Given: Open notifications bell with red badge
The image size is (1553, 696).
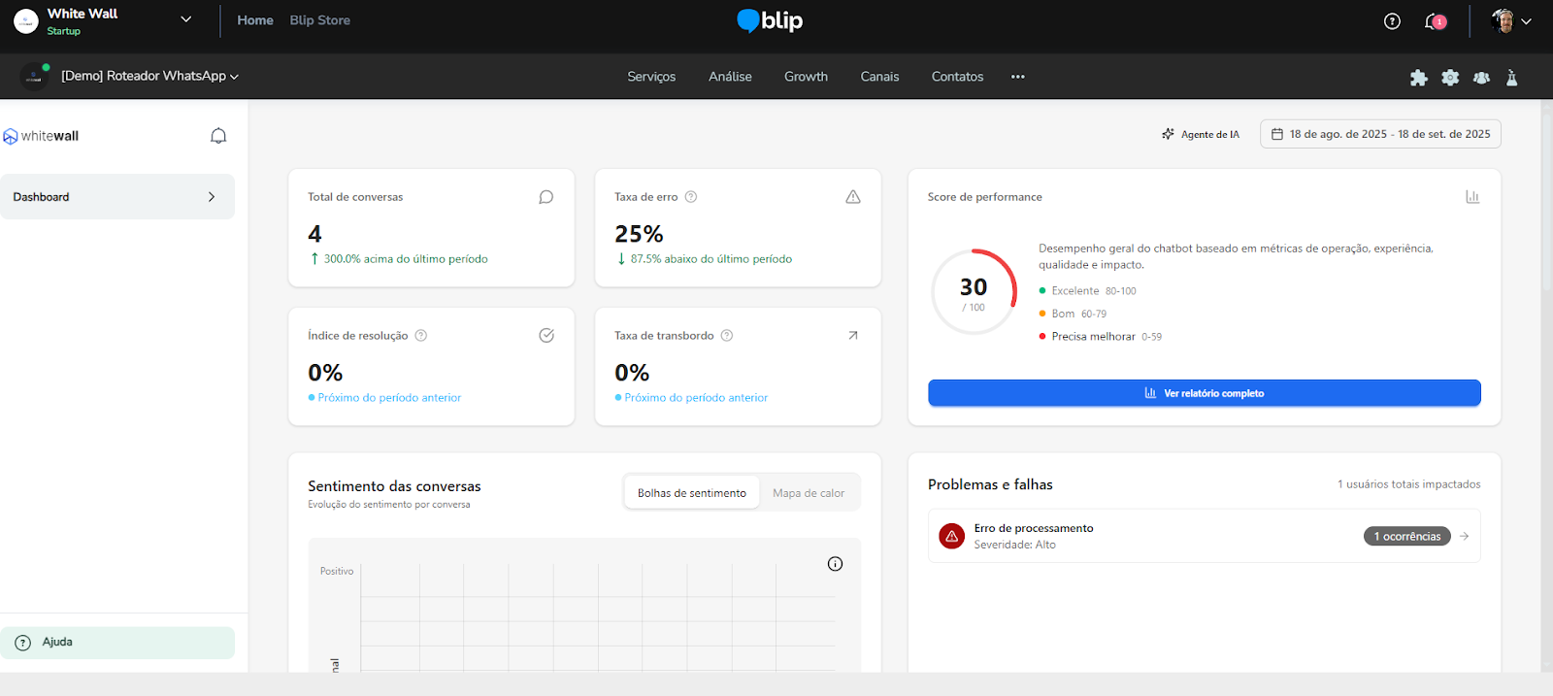Looking at the screenshot, I should point(1435,21).
